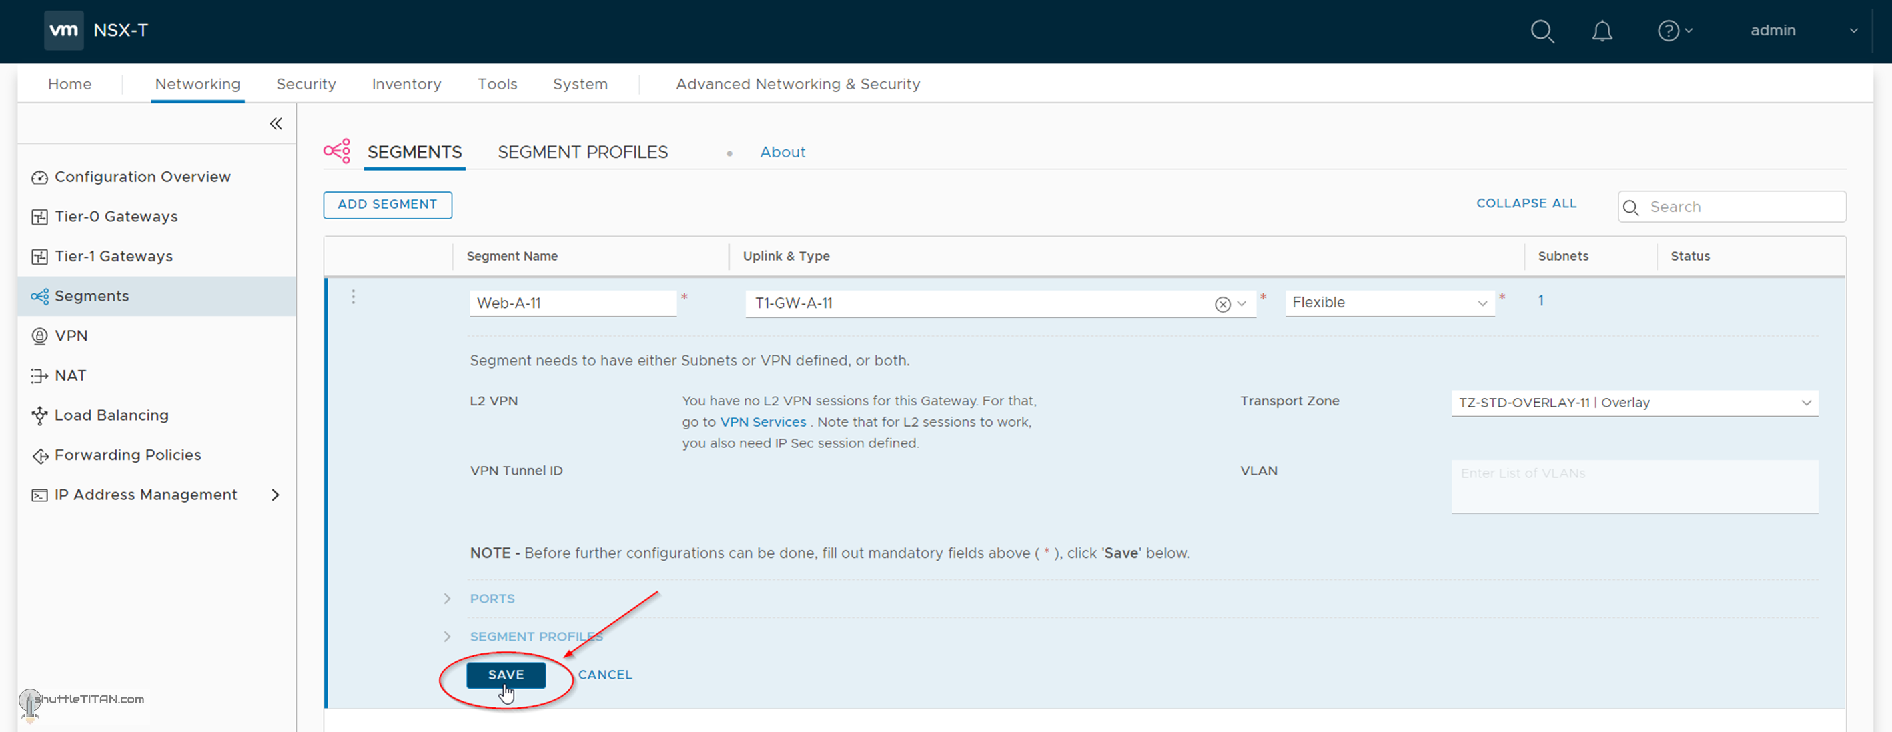Screen dimensions: 1892x732
Task: Open the notifications bell
Action: pos(1602,31)
